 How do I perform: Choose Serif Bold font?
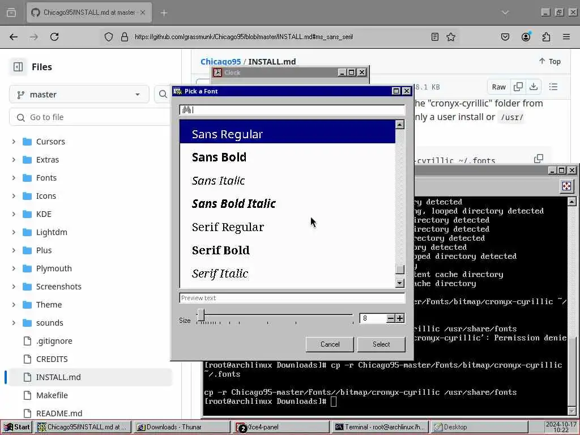click(287, 250)
